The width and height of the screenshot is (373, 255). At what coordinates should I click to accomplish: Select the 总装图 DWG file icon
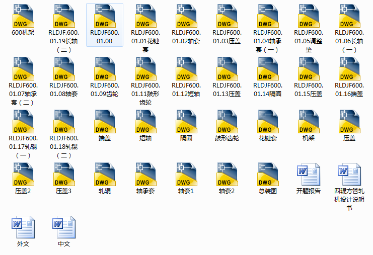pos(268,174)
